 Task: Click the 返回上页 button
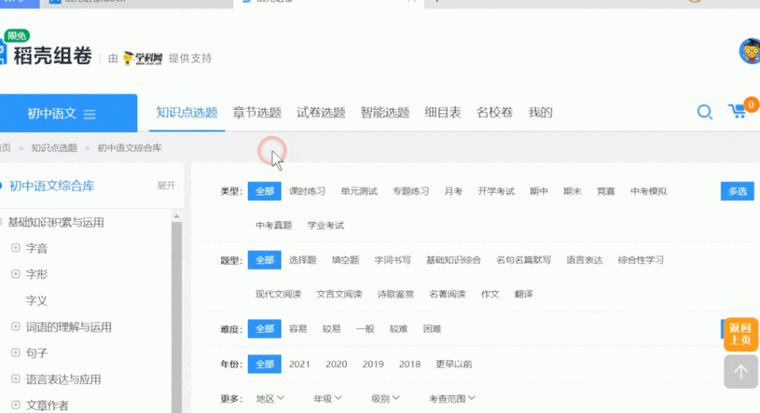[x=741, y=334]
